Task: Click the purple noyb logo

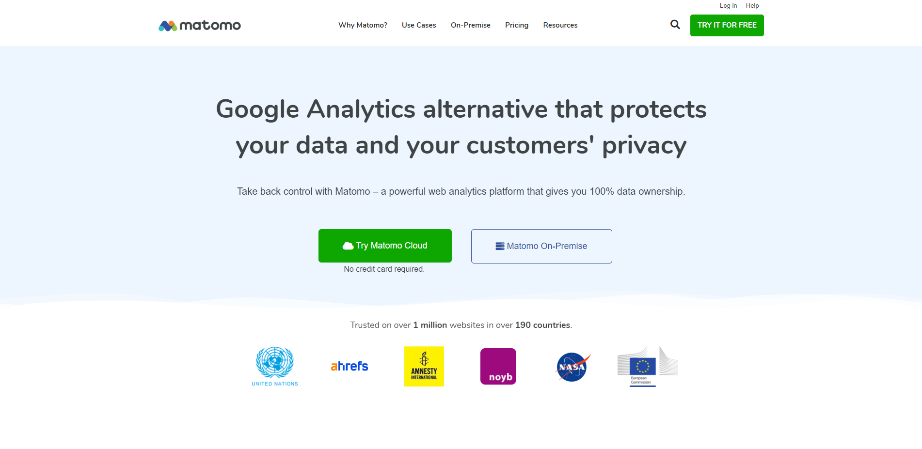Action: coord(498,366)
